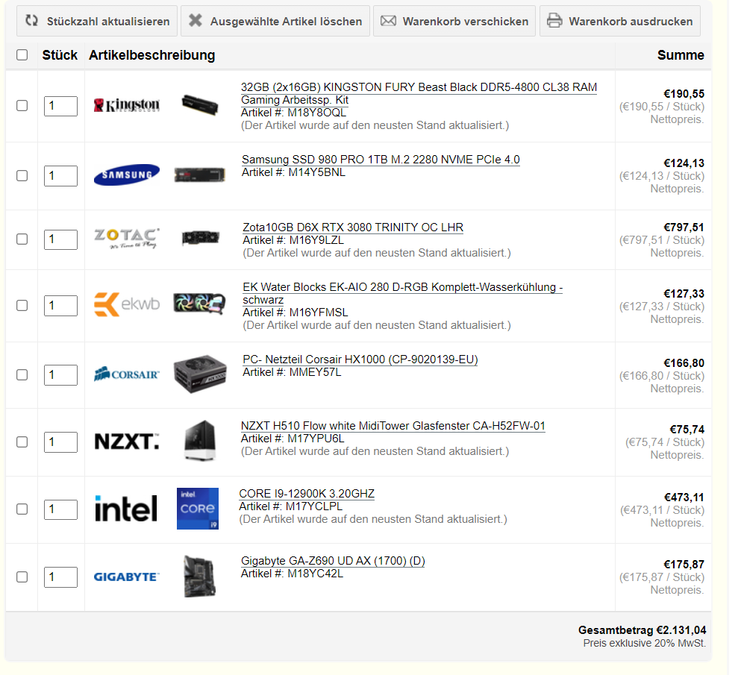The image size is (741, 675).
Task: Click the Zotac brand logo
Action: tap(127, 239)
